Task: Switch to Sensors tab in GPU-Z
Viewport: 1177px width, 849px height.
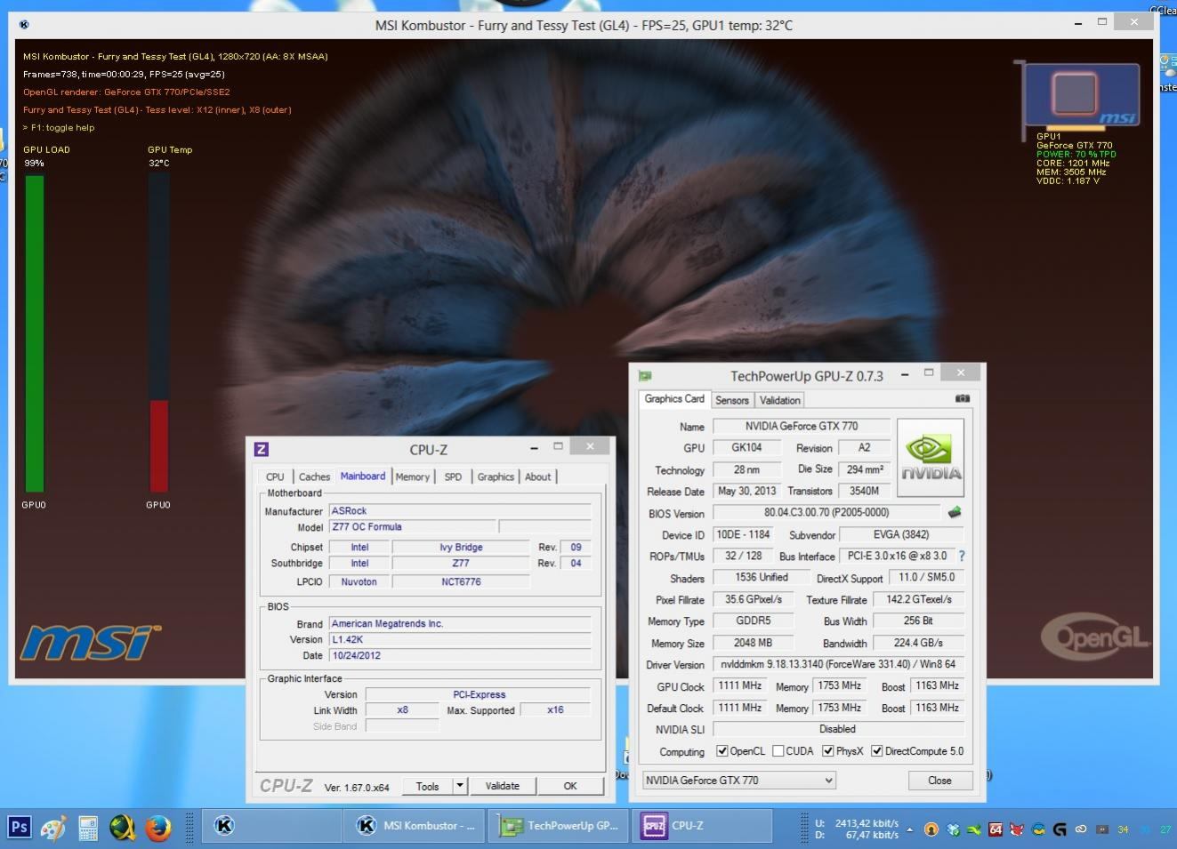Action: (x=732, y=400)
